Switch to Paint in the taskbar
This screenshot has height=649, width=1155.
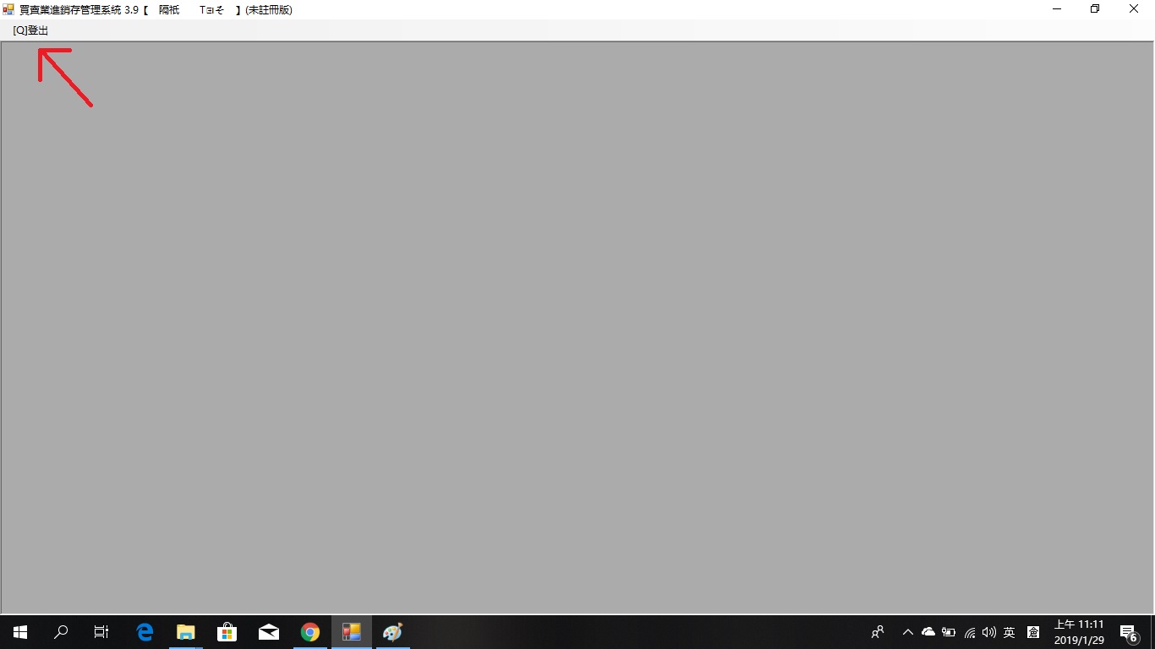click(393, 631)
